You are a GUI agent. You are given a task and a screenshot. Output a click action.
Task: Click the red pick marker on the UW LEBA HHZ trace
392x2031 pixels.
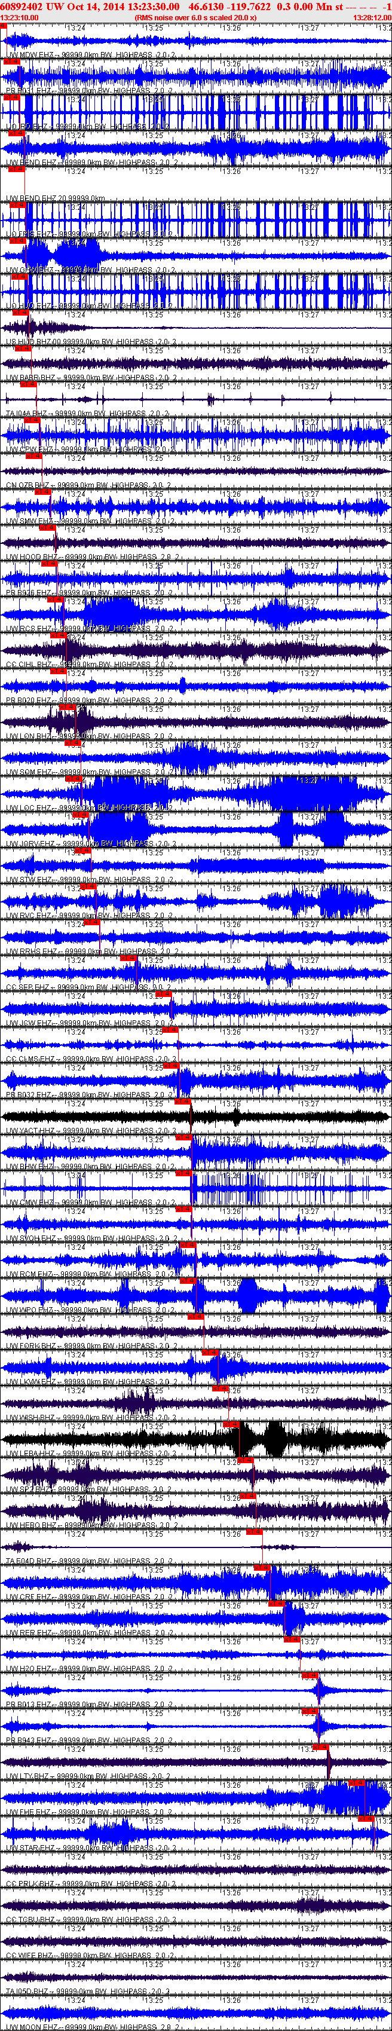pyautogui.click(x=231, y=1425)
